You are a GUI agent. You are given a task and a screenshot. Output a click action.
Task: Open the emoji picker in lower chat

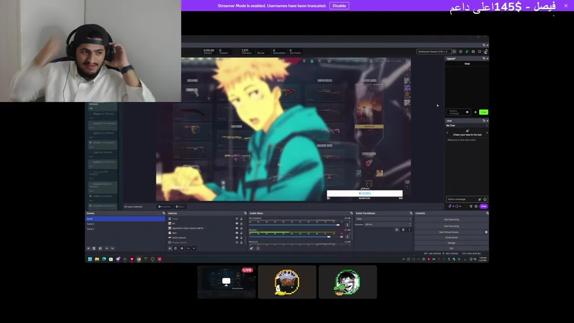pos(485,199)
